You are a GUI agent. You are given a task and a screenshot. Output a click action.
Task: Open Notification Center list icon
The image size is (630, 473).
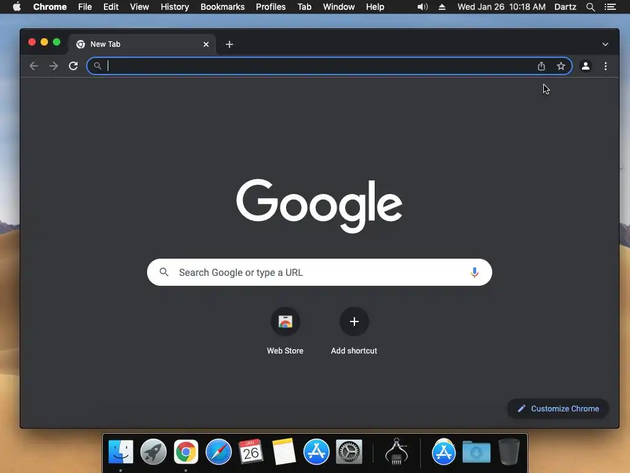point(610,7)
